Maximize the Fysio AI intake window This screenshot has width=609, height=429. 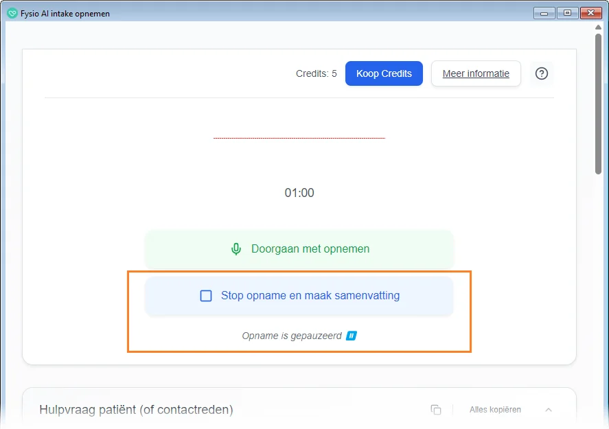567,13
